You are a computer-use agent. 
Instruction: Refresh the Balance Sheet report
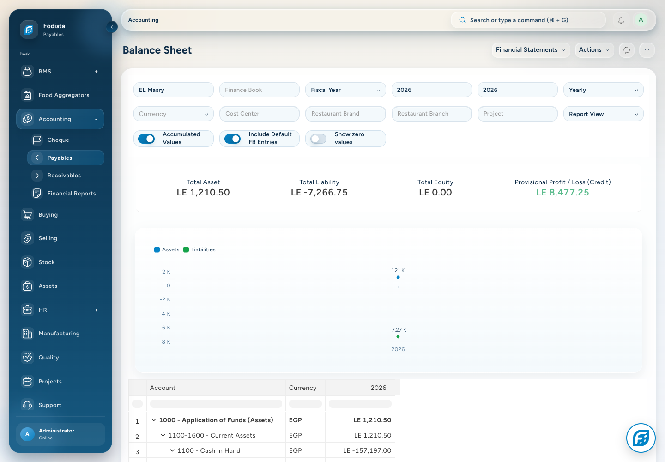tap(627, 50)
